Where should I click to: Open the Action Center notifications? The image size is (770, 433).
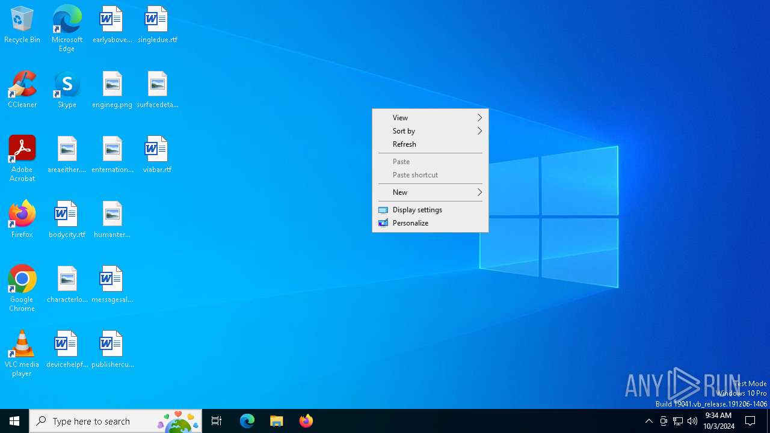(x=750, y=421)
